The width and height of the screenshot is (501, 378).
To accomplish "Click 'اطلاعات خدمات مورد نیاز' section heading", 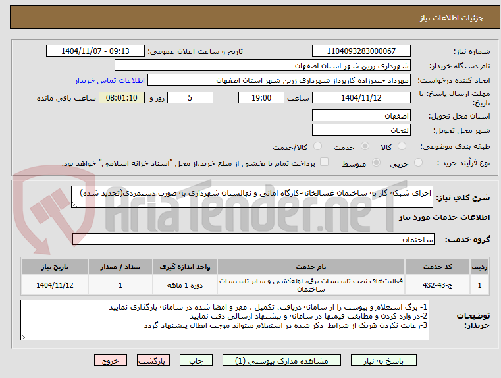I will click(x=444, y=217).
